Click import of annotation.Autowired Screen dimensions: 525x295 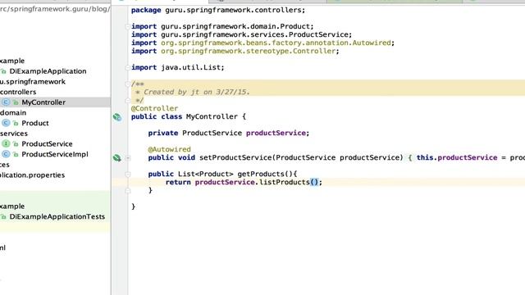pyautogui.click(x=262, y=43)
